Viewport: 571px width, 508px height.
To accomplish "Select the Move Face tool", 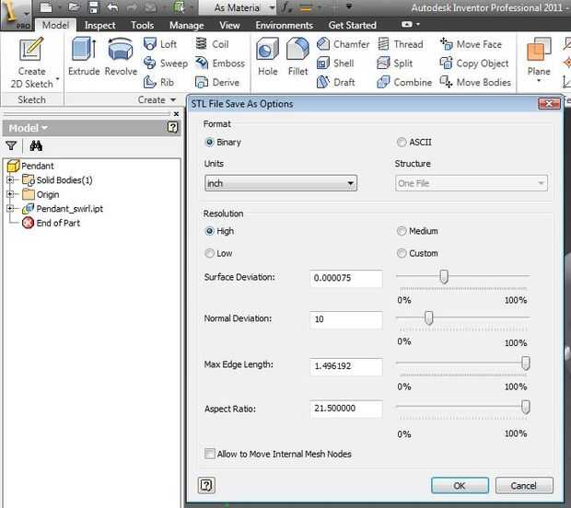I will click(471, 44).
